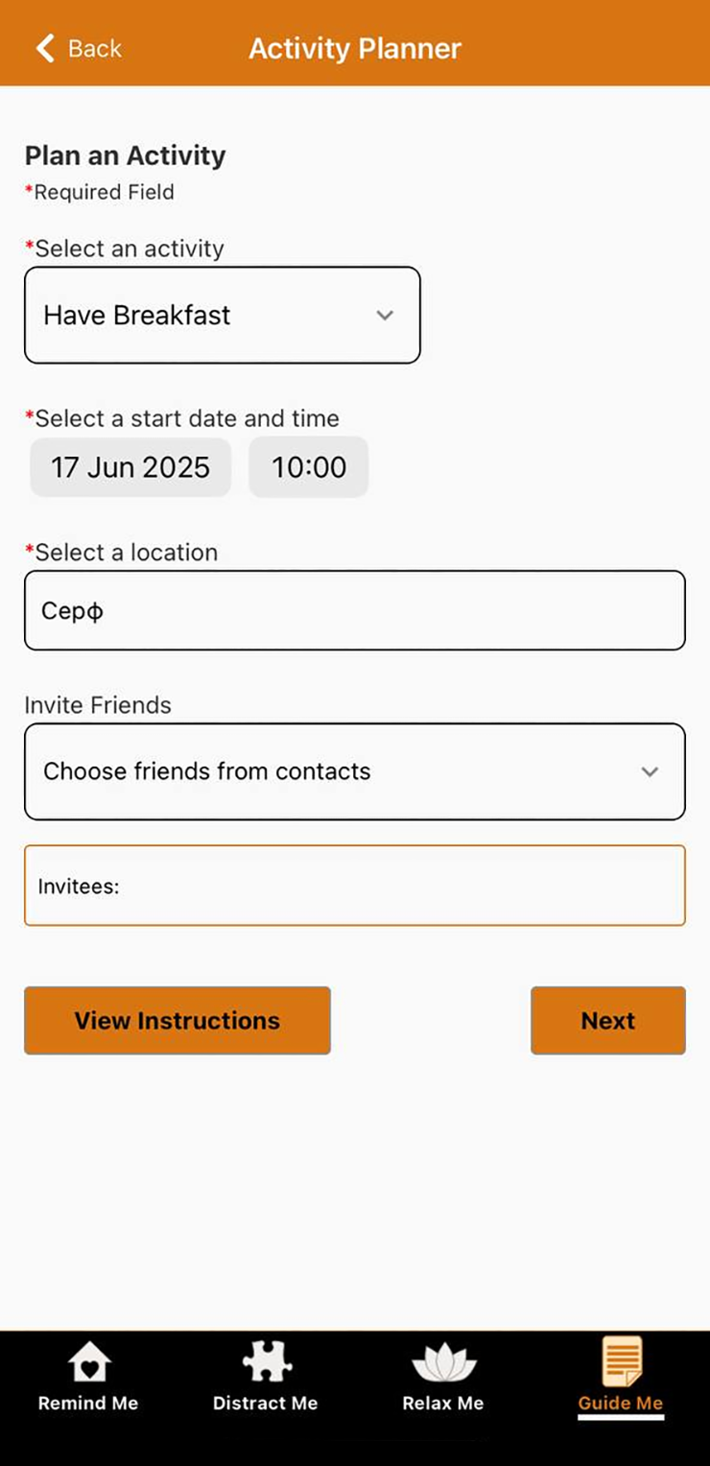Switch to Remind Me tab label
710x1466 pixels.
[88, 1403]
